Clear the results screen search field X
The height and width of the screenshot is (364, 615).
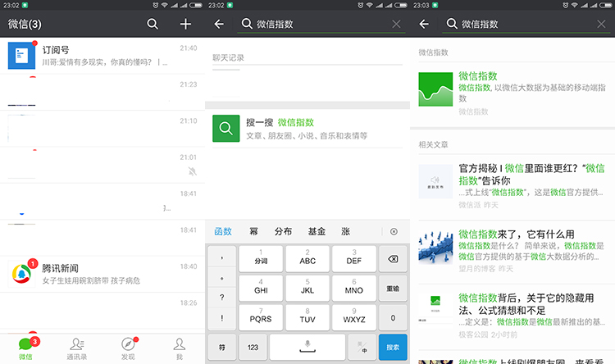coord(601,24)
